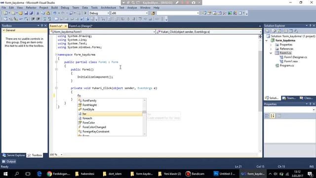Open the Architecture menu
The height and width of the screenshot is (178, 316).
coord(109,8)
